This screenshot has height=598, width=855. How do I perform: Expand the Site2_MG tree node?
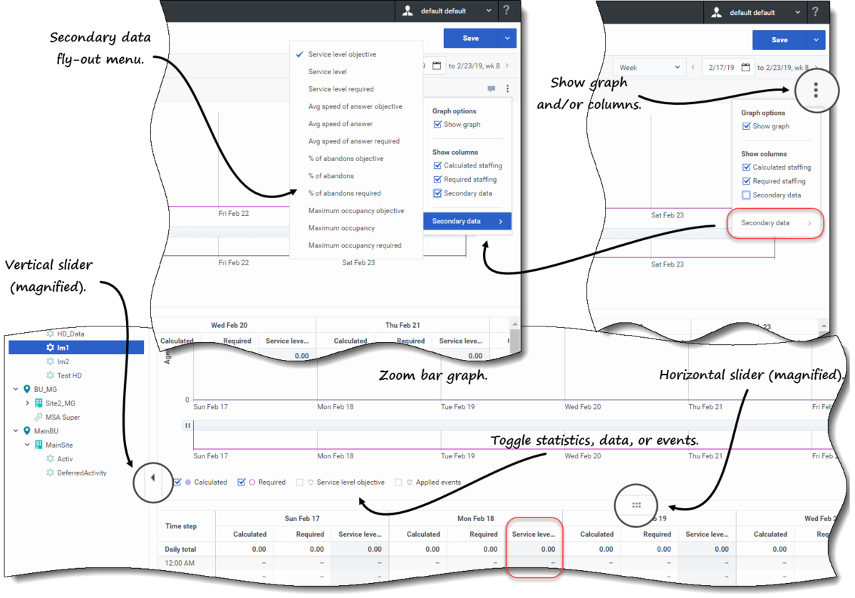pyautogui.click(x=27, y=403)
